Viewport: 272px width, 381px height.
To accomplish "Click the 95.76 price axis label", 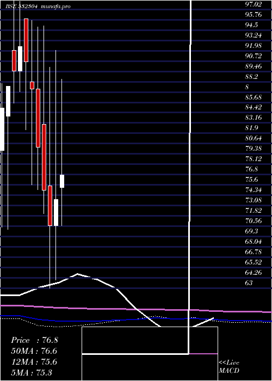I will coord(254,15).
